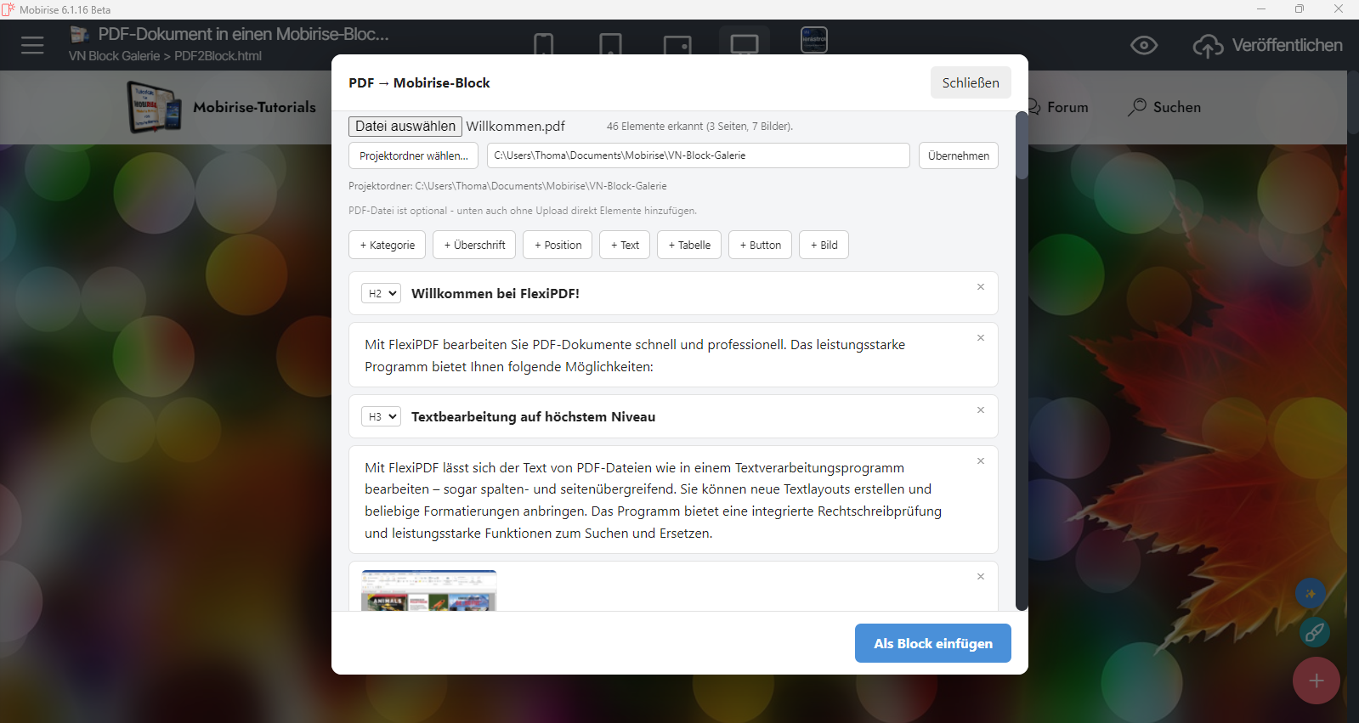Screen dimensions: 1359x723
Task: Click the Veröffentlichen label
Action: click(x=1288, y=45)
